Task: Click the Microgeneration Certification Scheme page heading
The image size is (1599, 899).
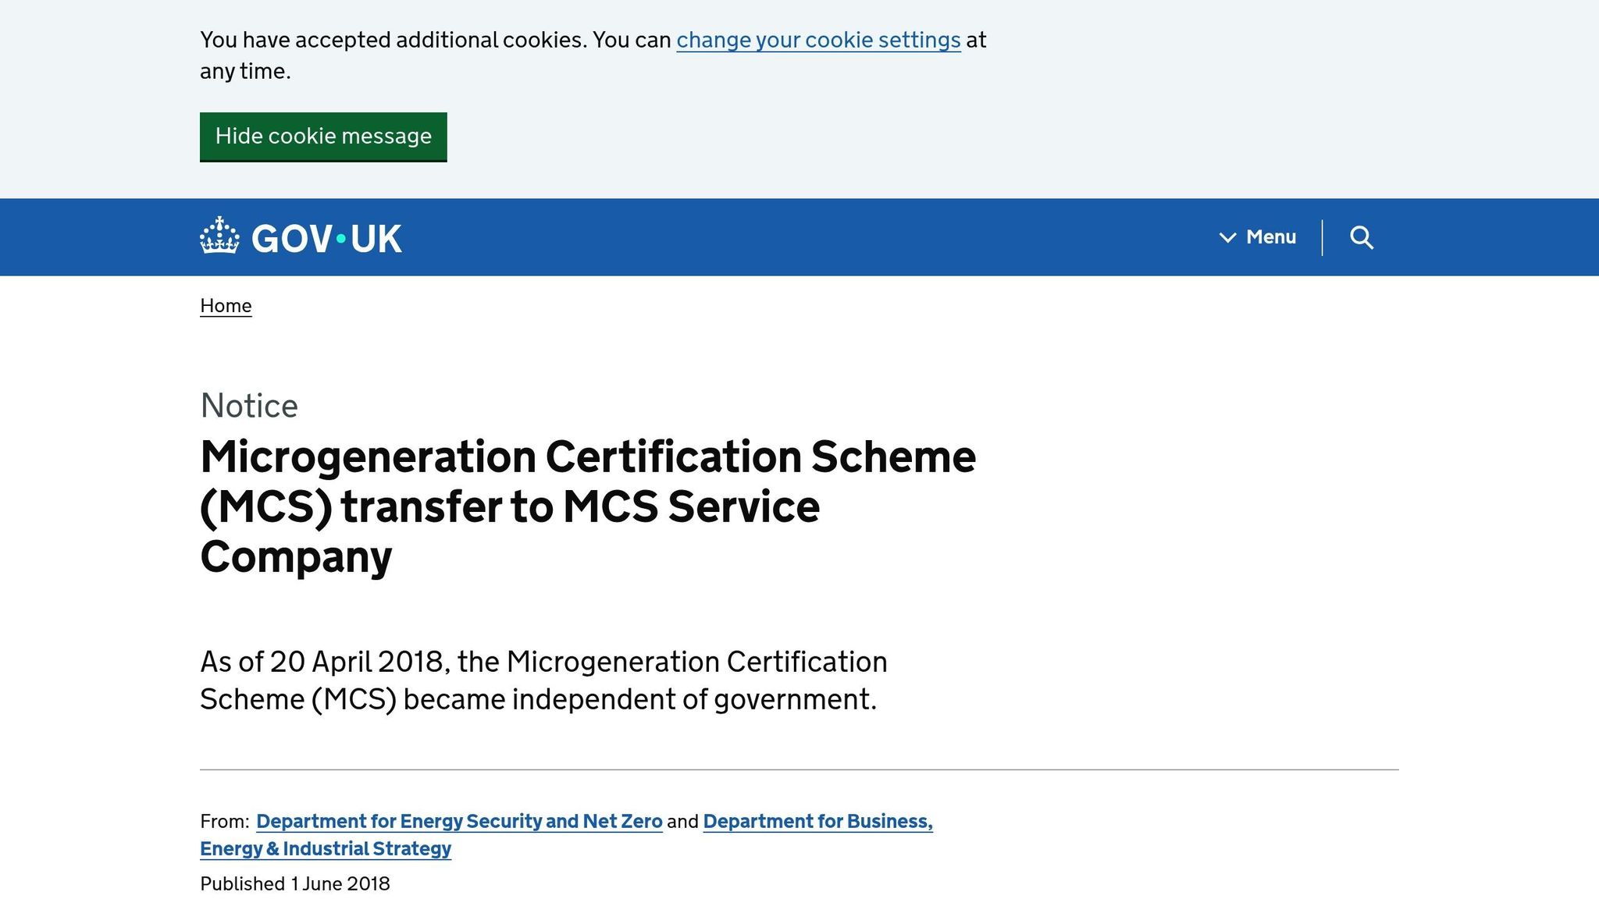Action: 587,506
